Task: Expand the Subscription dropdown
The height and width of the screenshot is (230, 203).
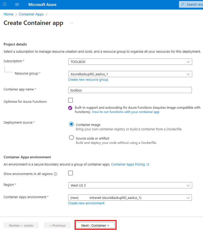Action: point(130,62)
